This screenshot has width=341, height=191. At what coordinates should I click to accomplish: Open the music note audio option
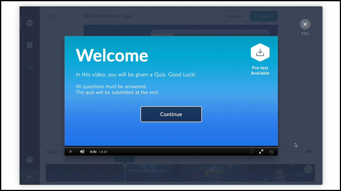(251, 152)
